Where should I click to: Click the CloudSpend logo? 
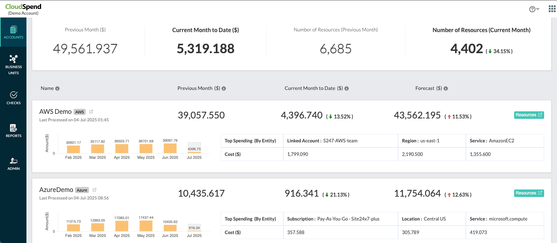(23, 6)
